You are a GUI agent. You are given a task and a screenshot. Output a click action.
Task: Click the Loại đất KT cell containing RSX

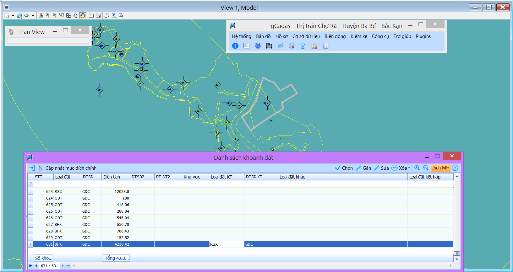226,244
